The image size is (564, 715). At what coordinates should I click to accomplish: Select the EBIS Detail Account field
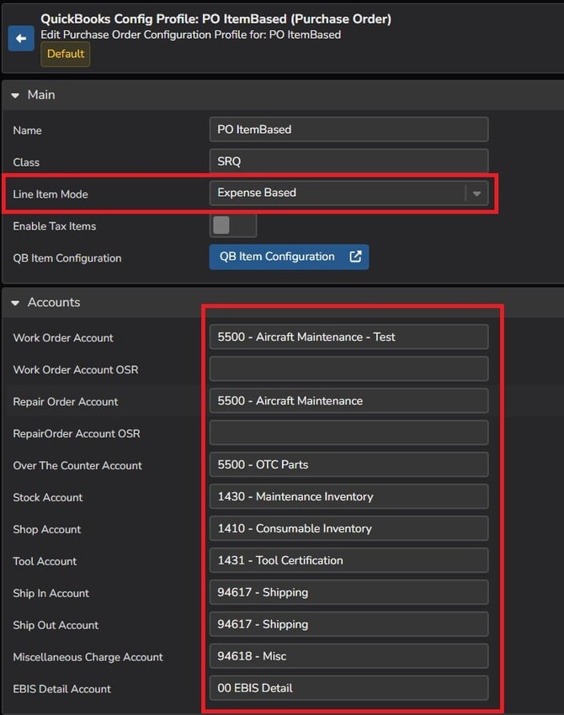click(x=349, y=688)
